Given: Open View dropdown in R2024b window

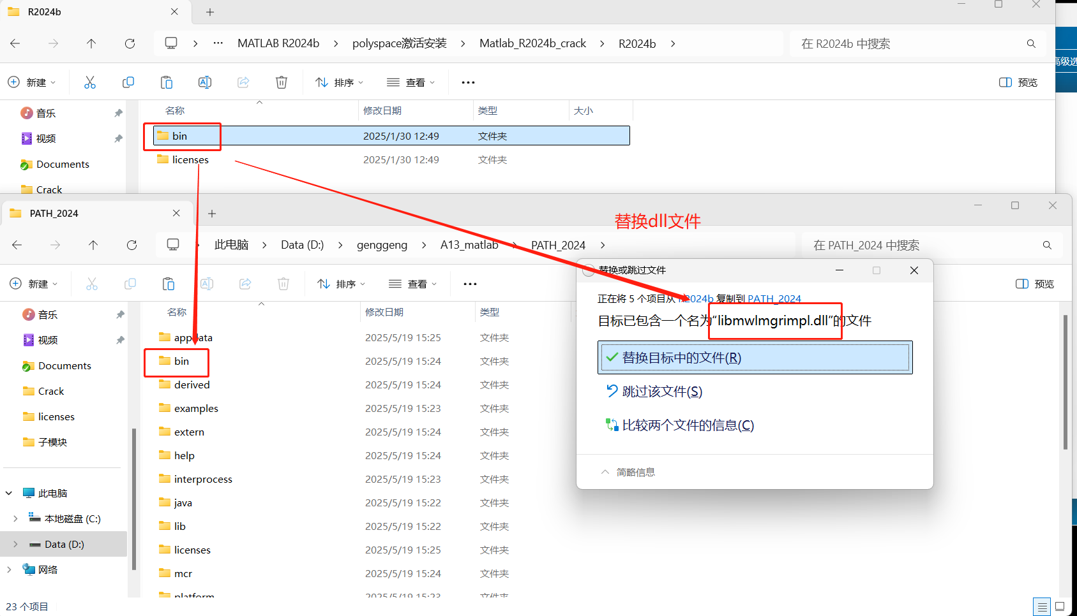Looking at the screenshot, I should coord(410,82).
